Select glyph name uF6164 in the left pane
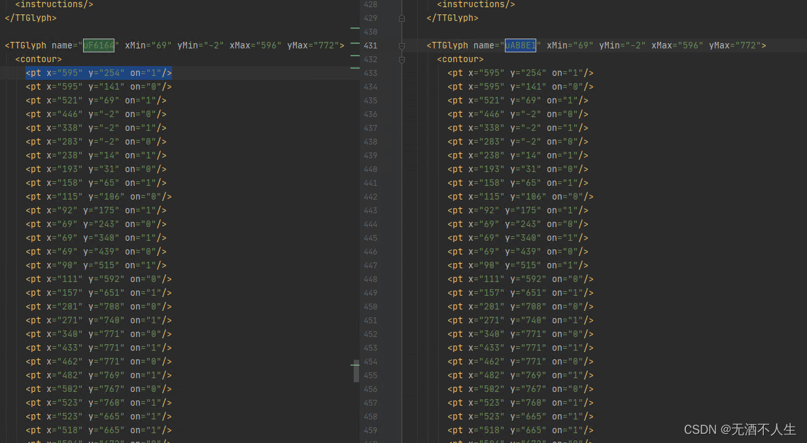Viewport: 807px width, 443px height. click(x=99, y=45)
